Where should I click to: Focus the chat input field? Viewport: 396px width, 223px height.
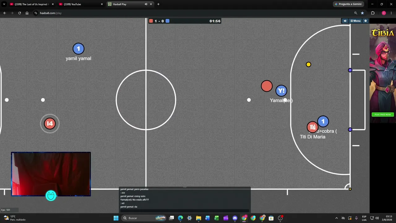[185, 211]
